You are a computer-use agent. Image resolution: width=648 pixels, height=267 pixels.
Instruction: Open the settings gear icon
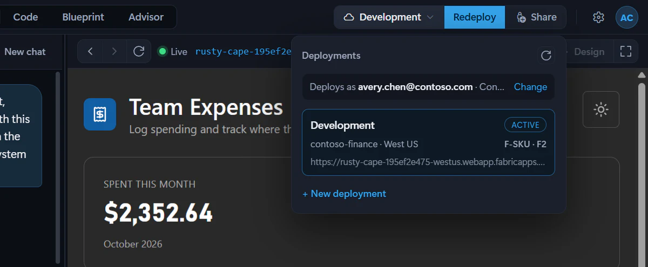[x=598, y=17]
